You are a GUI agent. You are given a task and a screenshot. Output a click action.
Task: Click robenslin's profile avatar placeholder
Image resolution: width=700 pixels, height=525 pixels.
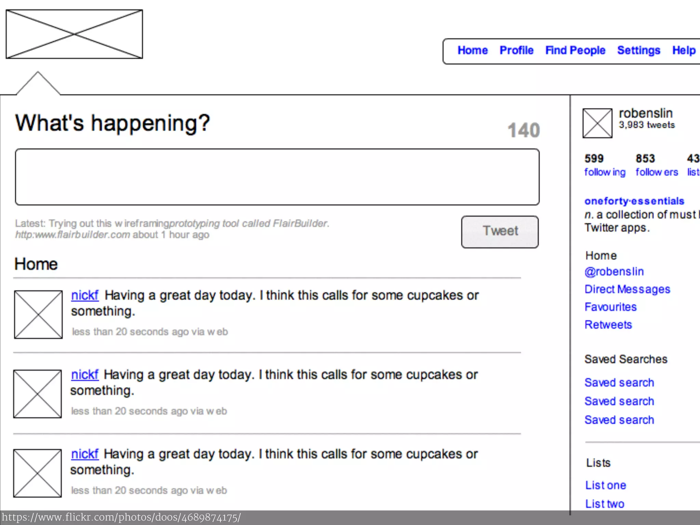[x=597, y=123]
